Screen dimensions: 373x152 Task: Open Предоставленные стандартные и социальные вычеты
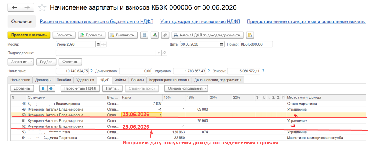pos(306,22)
